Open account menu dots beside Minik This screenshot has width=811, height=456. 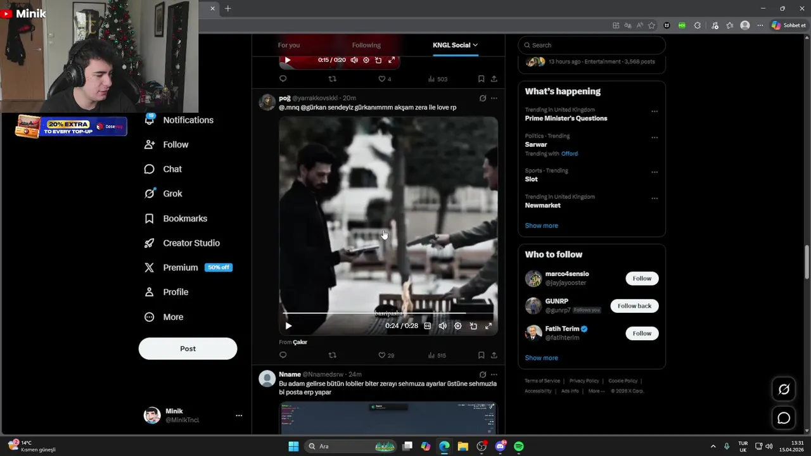point(239,415)
